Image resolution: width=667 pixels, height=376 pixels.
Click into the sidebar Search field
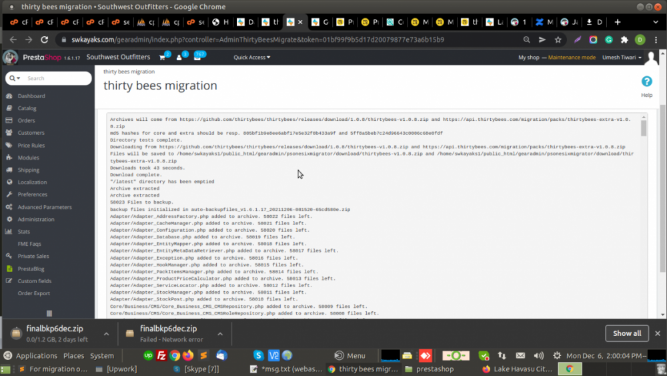click(x=57, y=78)
